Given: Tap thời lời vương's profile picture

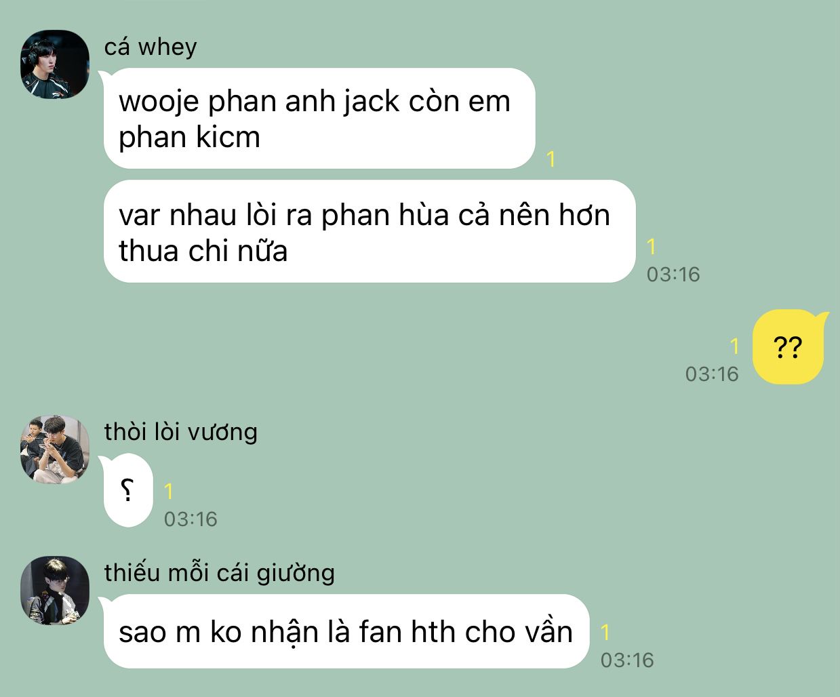Looking at the screenshot, I should pos(55,449).
